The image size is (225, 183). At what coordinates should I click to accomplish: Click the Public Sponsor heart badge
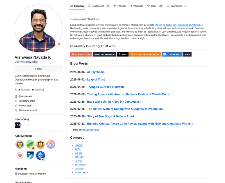click(20, 155)
